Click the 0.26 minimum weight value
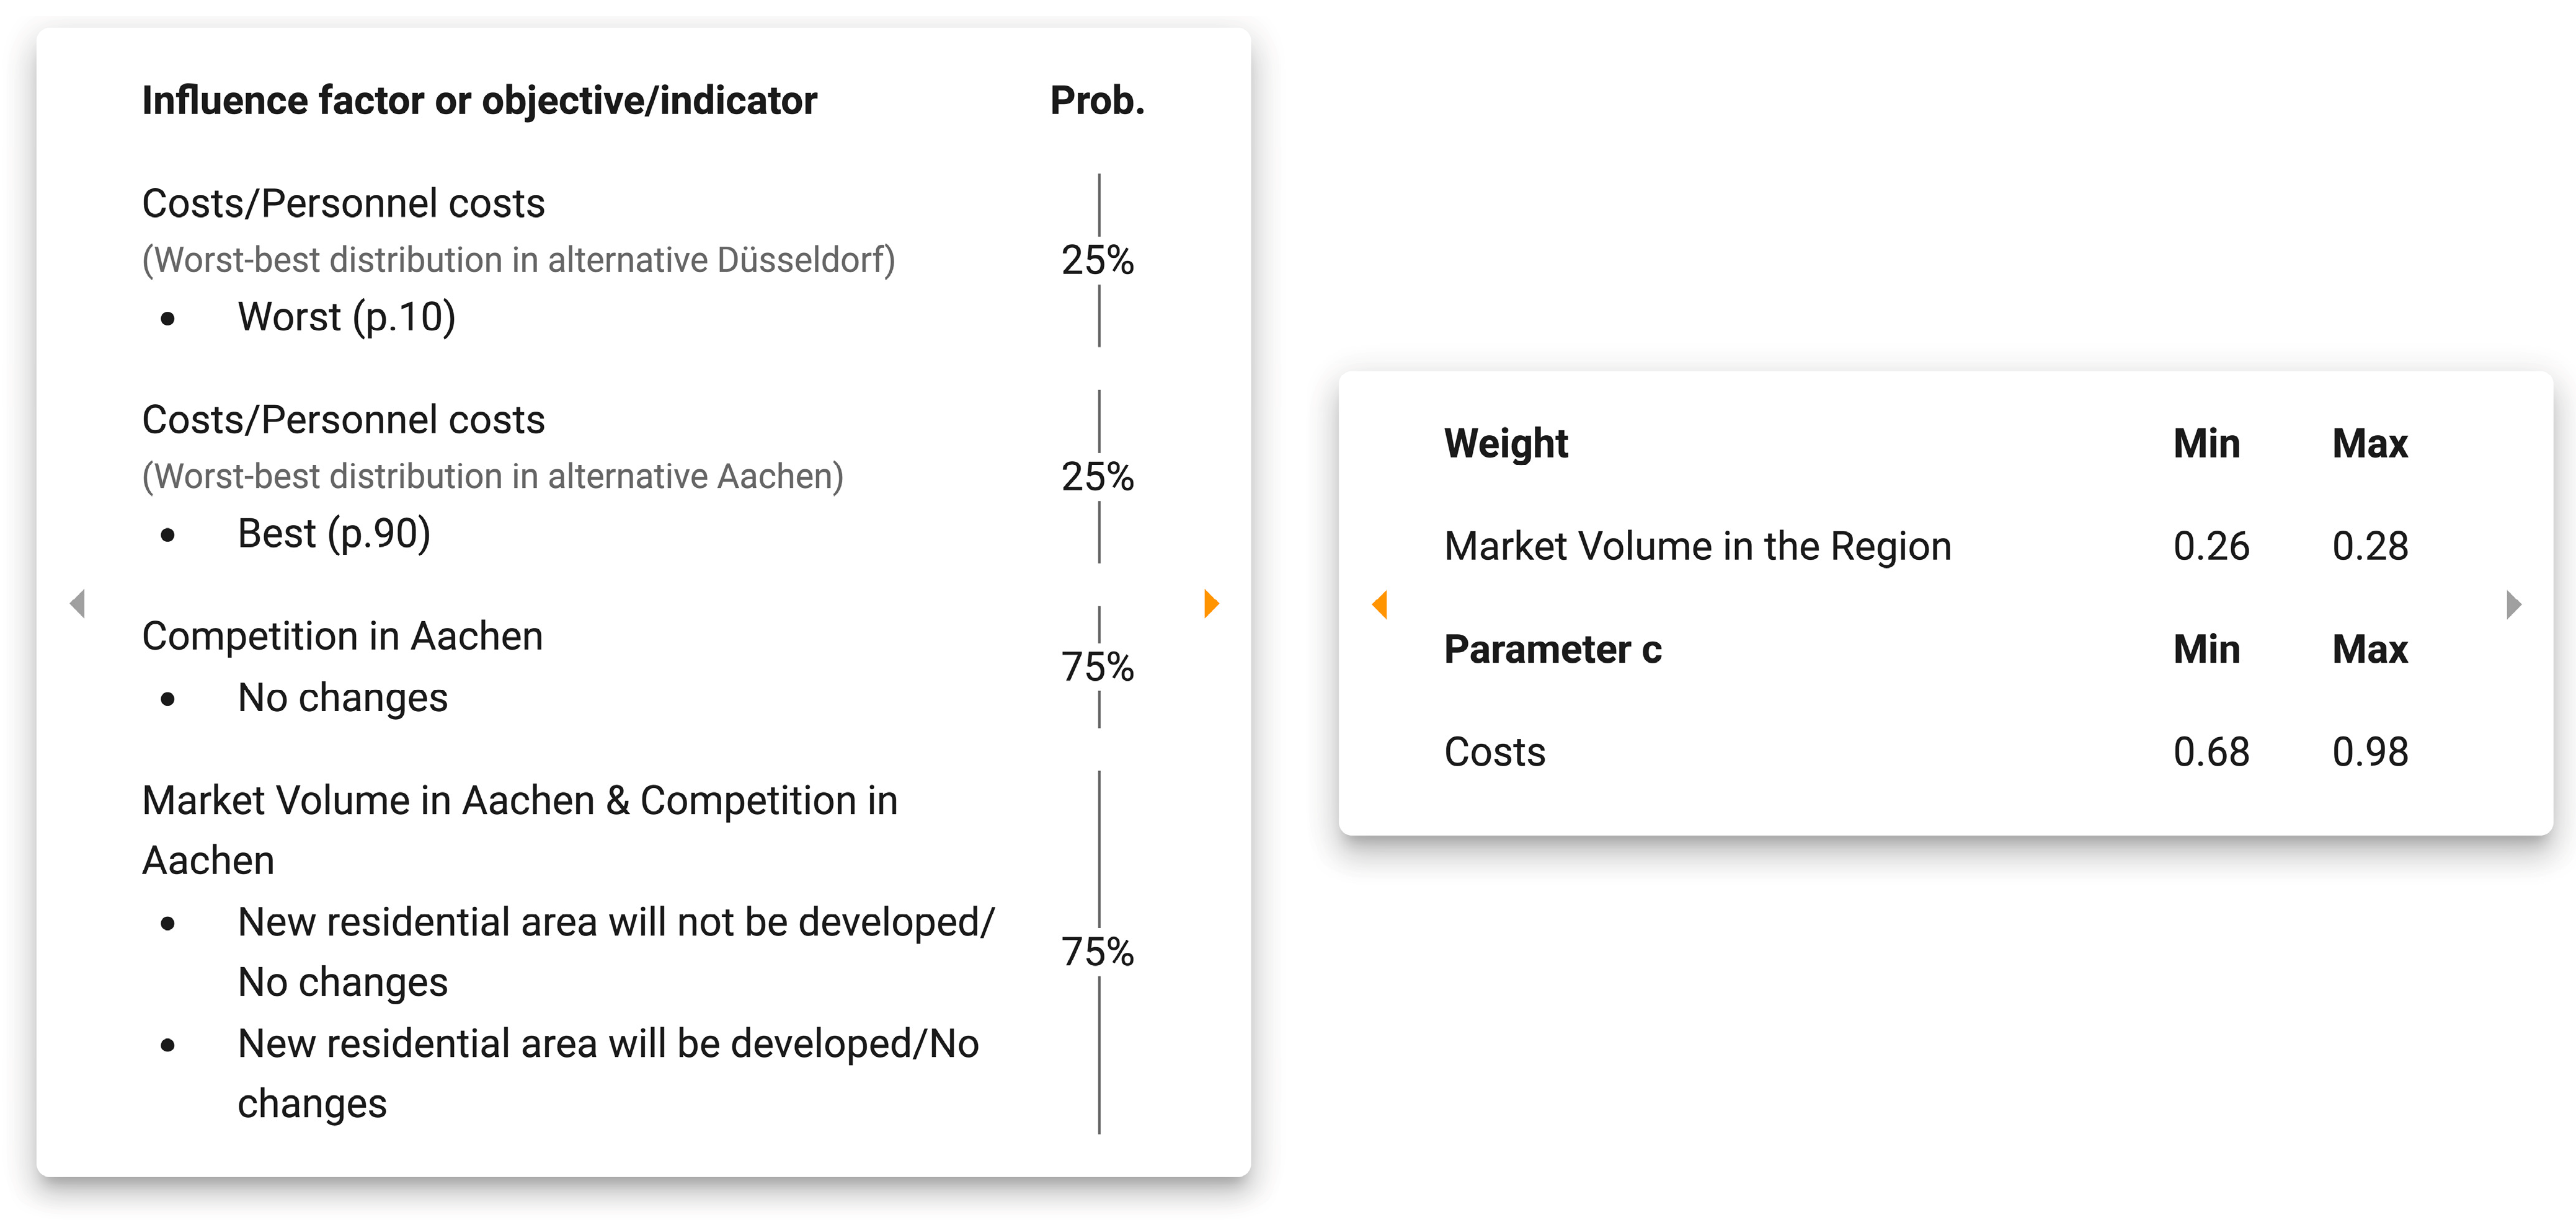 (2211, 546)
